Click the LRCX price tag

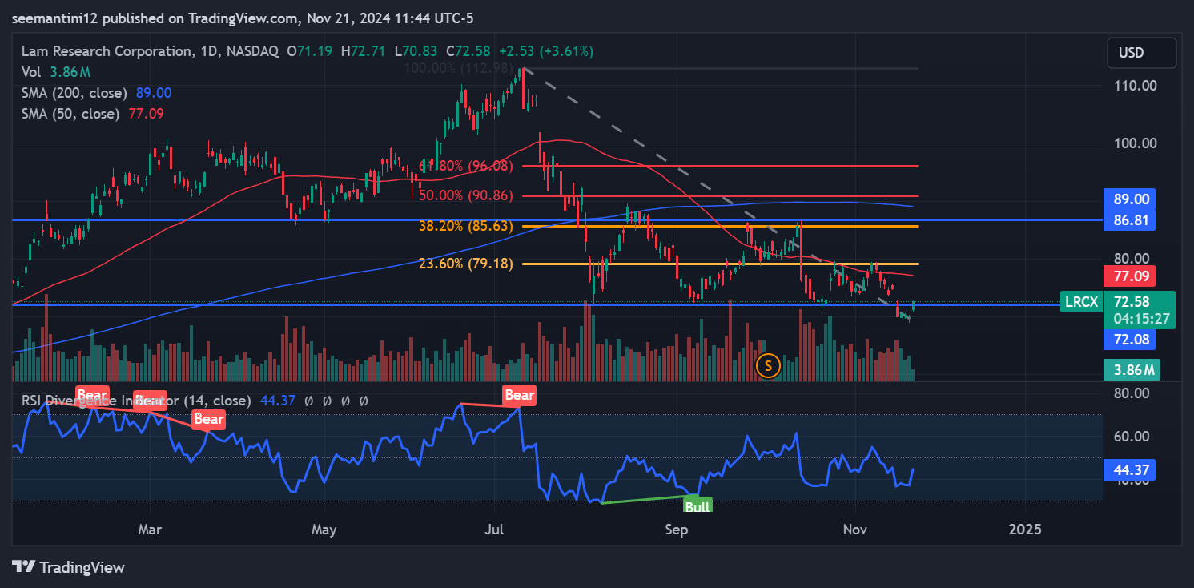point(1080,302)
